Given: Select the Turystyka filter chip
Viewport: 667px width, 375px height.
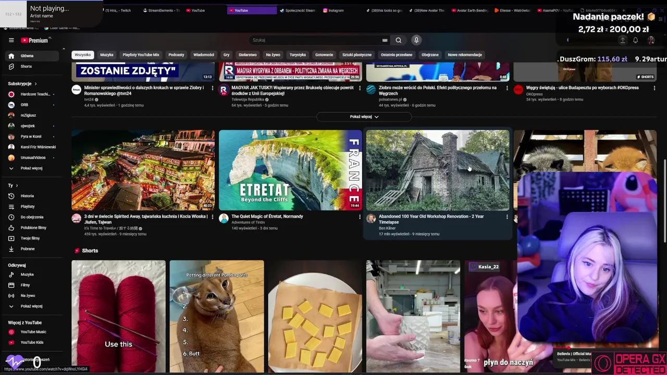Looking at the screenshot, I should [x=298, y=55].
